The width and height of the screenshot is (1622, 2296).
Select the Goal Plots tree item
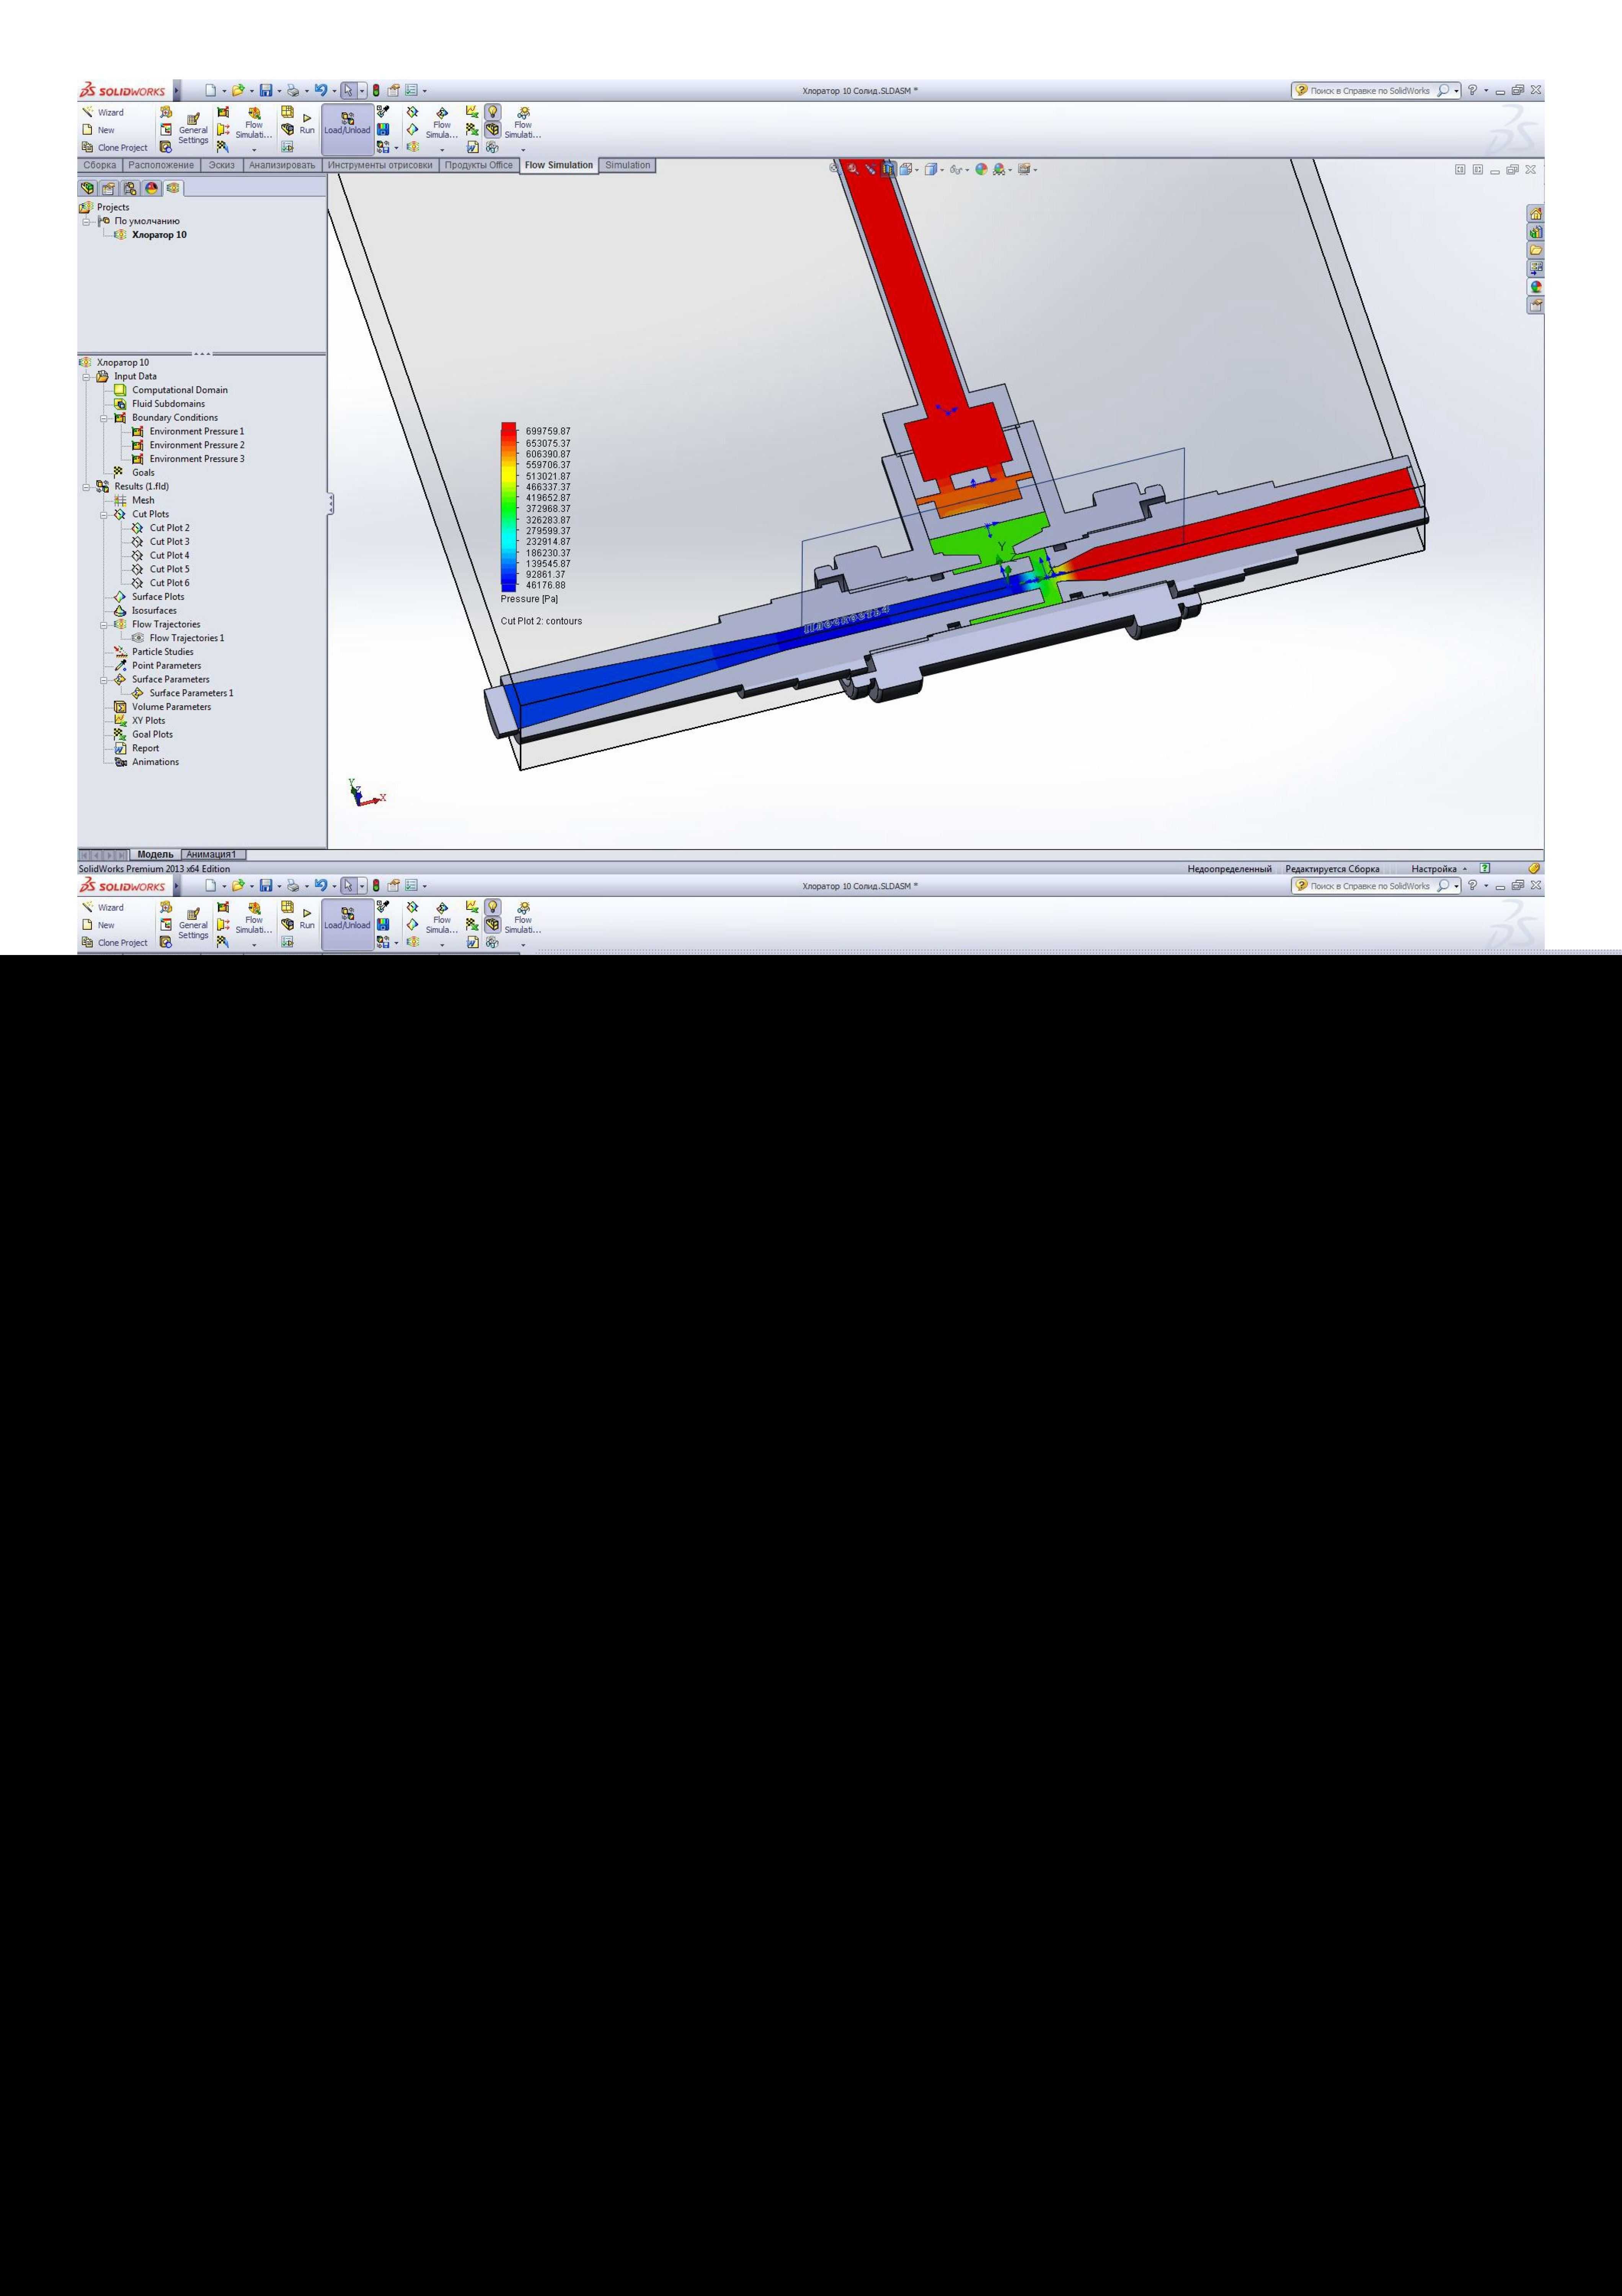[x=144, y=734]
